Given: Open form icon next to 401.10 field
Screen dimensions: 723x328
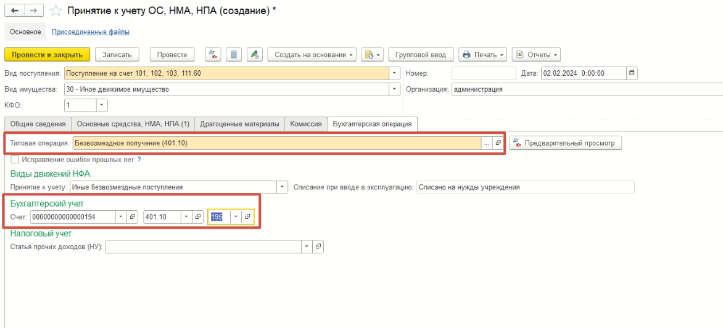Looking at the screenshot, I should [198, 216].
